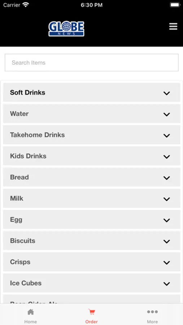Click chevron beside Bread
The width and height of the screenshot is (183, 325).
point(167,178)
